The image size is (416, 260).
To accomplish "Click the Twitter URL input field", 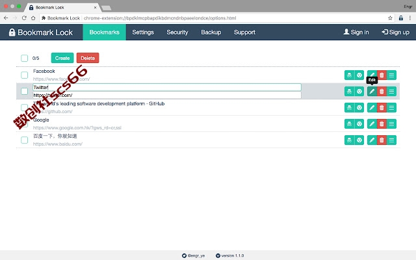I will [x=167, y=95].
